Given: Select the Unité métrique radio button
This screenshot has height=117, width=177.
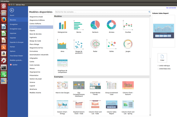Looking at the screenshot, I should tap(158, 66).
